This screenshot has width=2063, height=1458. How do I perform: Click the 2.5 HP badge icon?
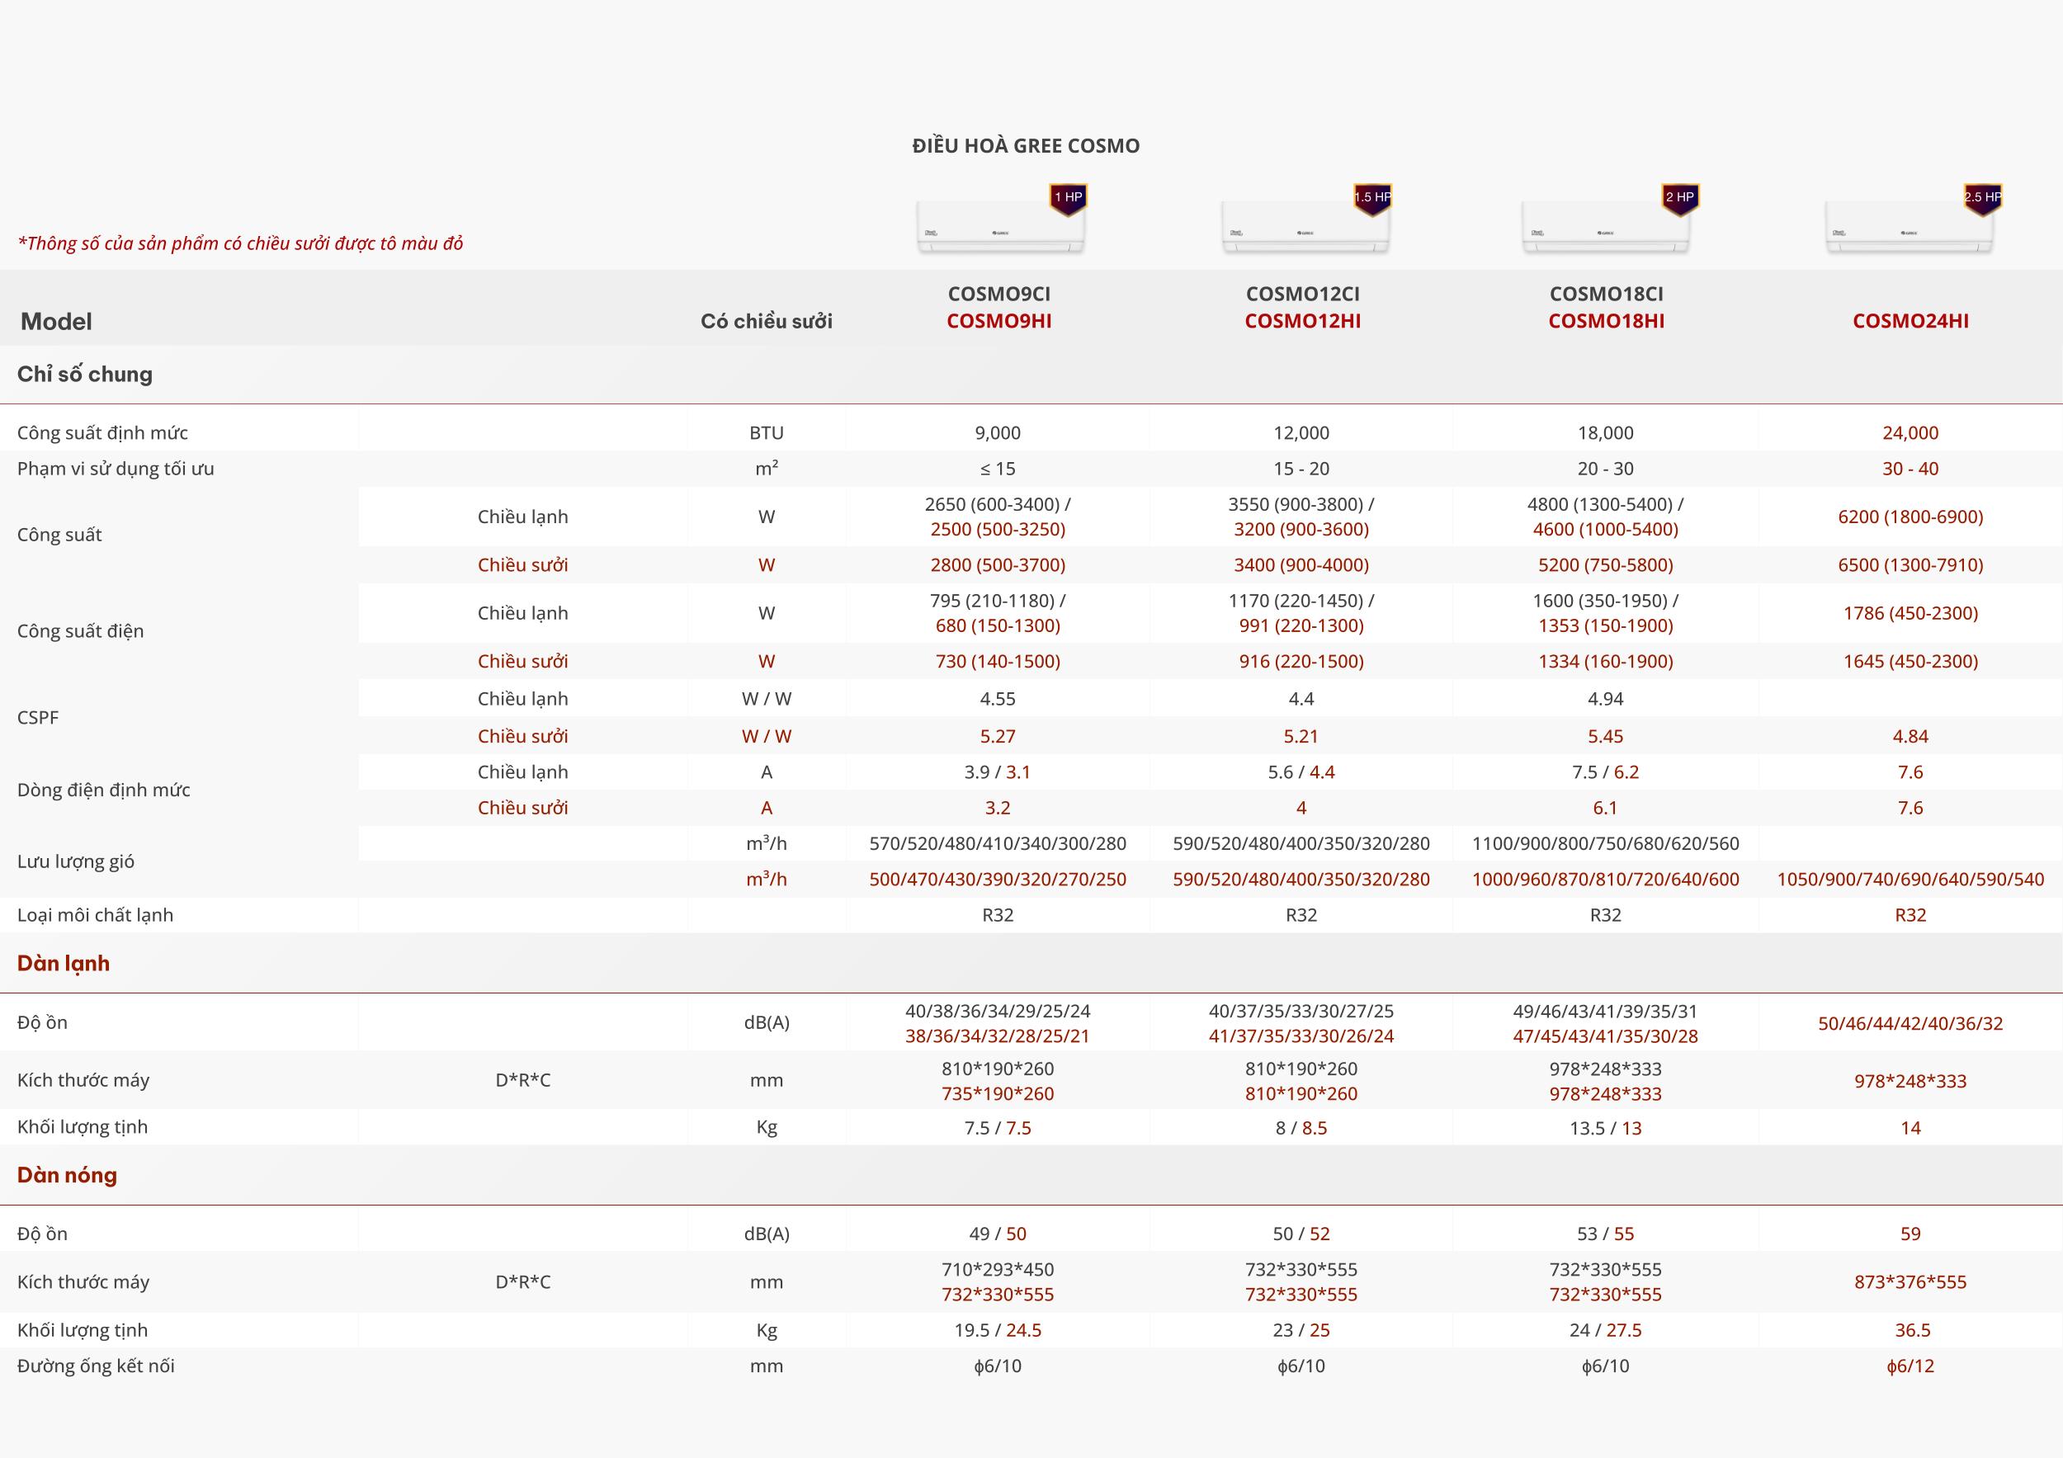click(x=1982, y=199)
